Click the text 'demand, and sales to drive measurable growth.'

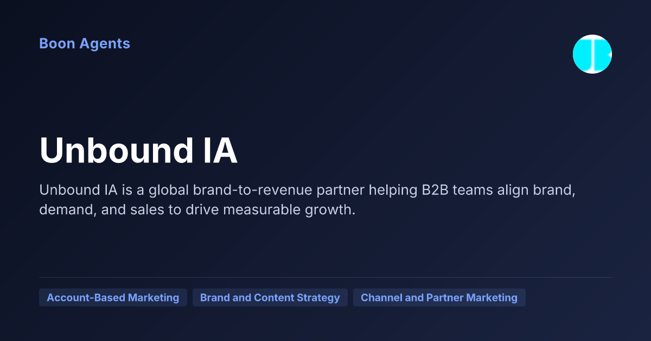pyautogui.click(x=197, y=210)
